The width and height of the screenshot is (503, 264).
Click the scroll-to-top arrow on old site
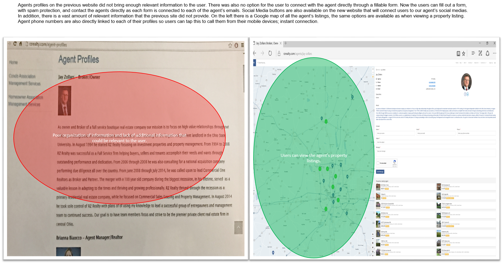[x=238, y=227]
